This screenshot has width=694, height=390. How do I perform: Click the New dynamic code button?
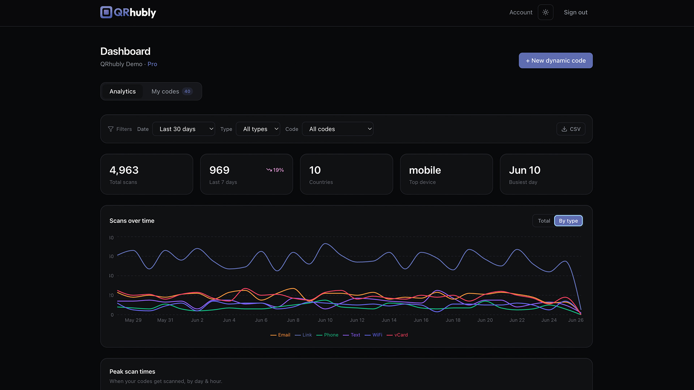[x=556, y=61]
